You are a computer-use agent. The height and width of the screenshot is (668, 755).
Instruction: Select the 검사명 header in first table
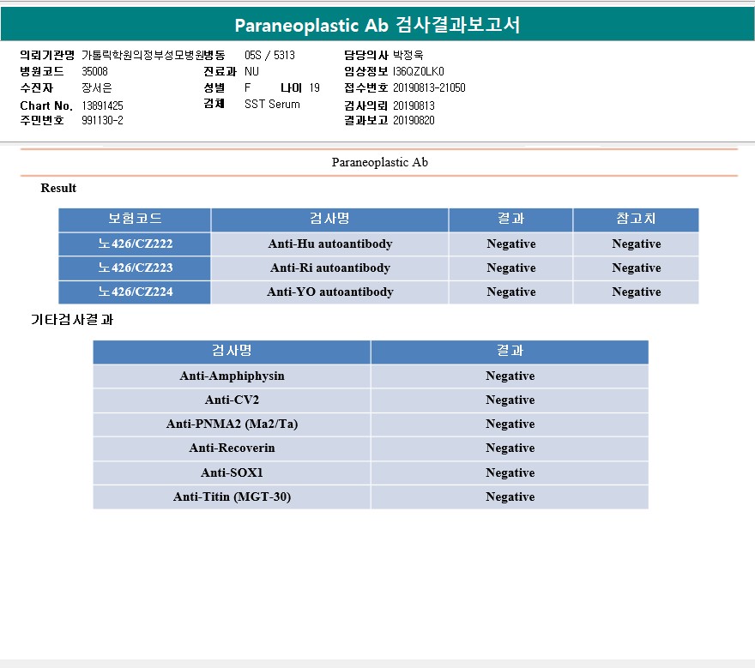(329, 220)
